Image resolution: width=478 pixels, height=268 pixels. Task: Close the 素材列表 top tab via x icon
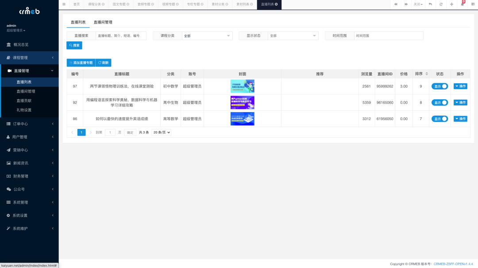tap(251, 4)
